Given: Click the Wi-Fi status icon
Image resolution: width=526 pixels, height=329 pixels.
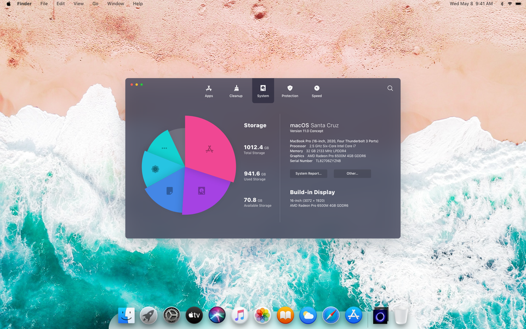Looking at the screenshot, I should pos(510,4).
